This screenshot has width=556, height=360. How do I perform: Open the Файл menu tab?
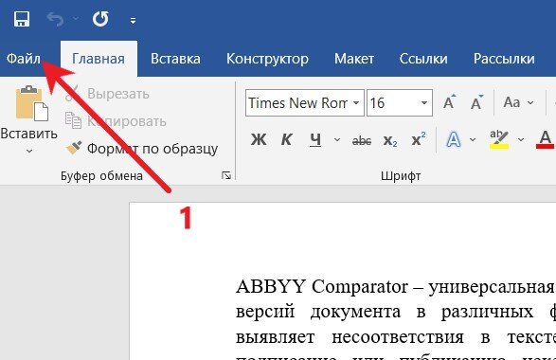(x=24, y=59)
